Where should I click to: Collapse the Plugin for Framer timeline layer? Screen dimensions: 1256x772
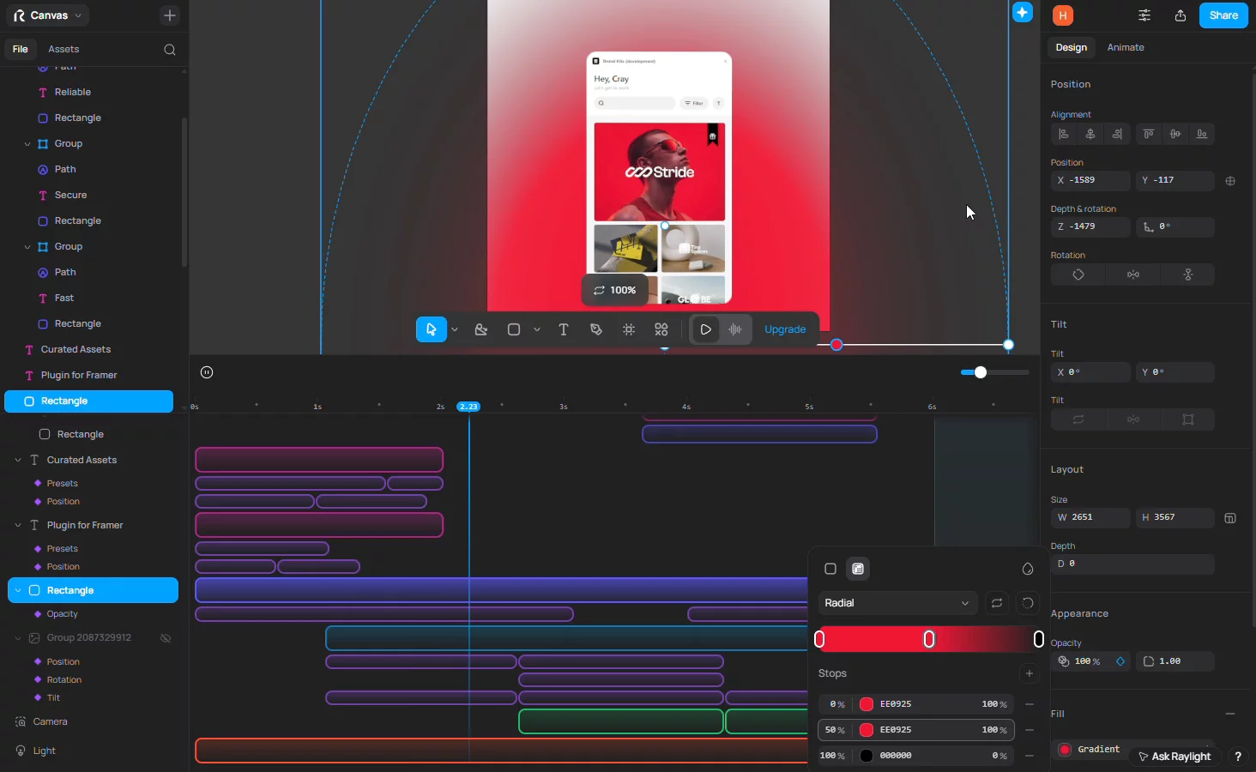18,526
